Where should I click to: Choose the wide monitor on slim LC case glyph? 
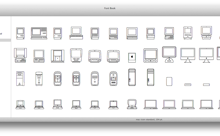(x=132, y=33)
